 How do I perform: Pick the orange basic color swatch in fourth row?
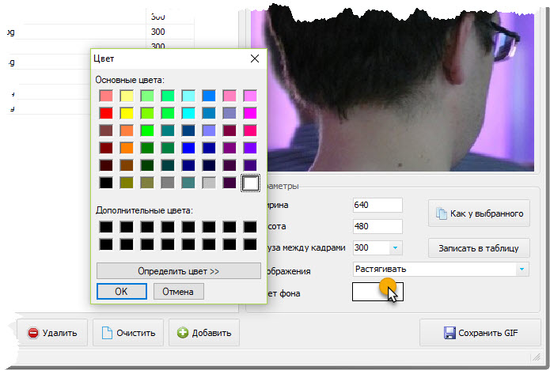click(127, 148)
